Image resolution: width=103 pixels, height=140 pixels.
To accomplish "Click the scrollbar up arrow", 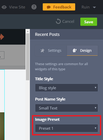I will pos(28,31).
